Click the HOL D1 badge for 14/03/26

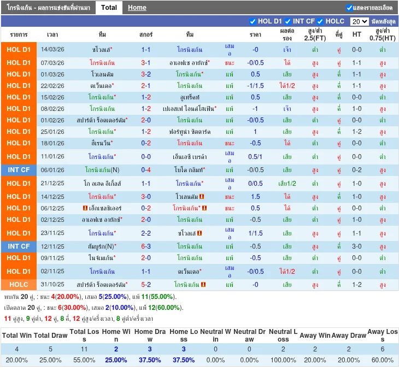click(x=19, y=50)
